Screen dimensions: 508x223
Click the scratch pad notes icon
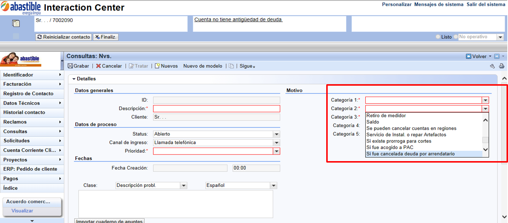[x=16, y=23]
